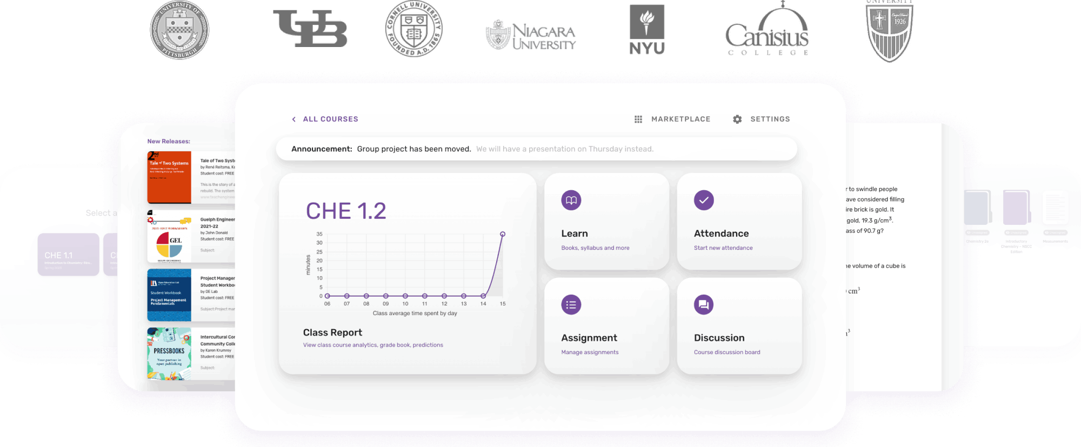This screenshot has height=447, width=1081.
Task: Click Guelph Engineering 2021-22 title text
Action: [x=217, y=223]
